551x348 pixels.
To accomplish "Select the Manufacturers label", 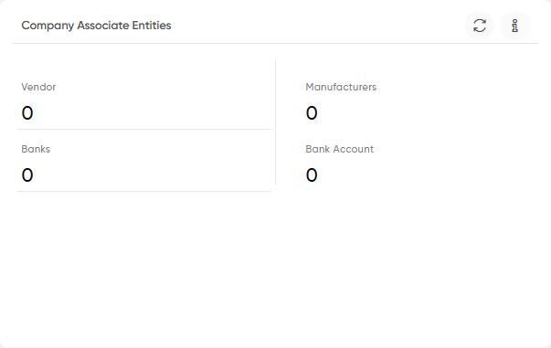I will (x=341, y=87).
